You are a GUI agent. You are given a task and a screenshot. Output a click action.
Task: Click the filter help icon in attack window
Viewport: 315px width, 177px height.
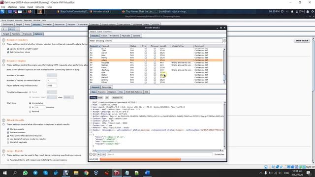click(224, 41)
